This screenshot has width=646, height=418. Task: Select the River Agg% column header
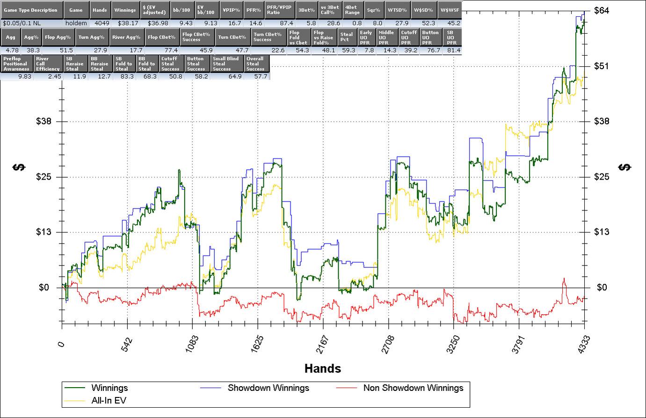[127, 37]
